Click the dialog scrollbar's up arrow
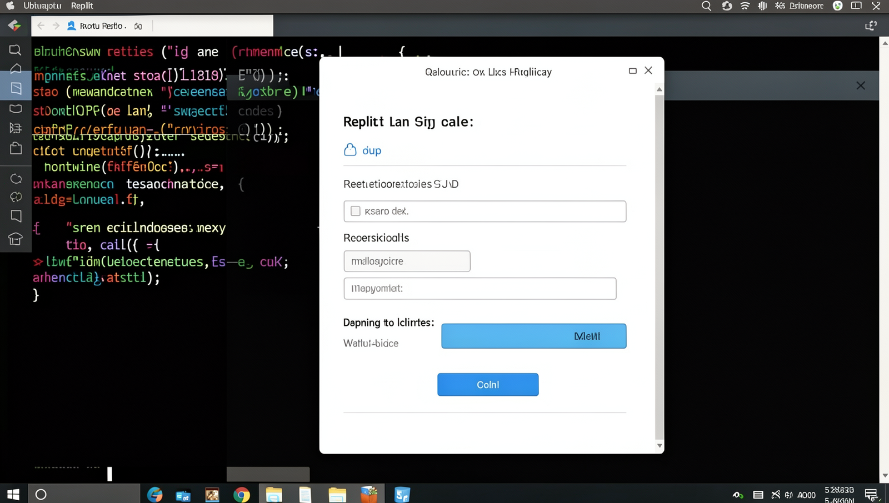This screenshot has height=503, width=889. (x=660, y=89)
